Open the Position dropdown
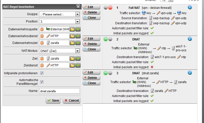The height and width of the screenshot is (123, 204). [77, 21]
